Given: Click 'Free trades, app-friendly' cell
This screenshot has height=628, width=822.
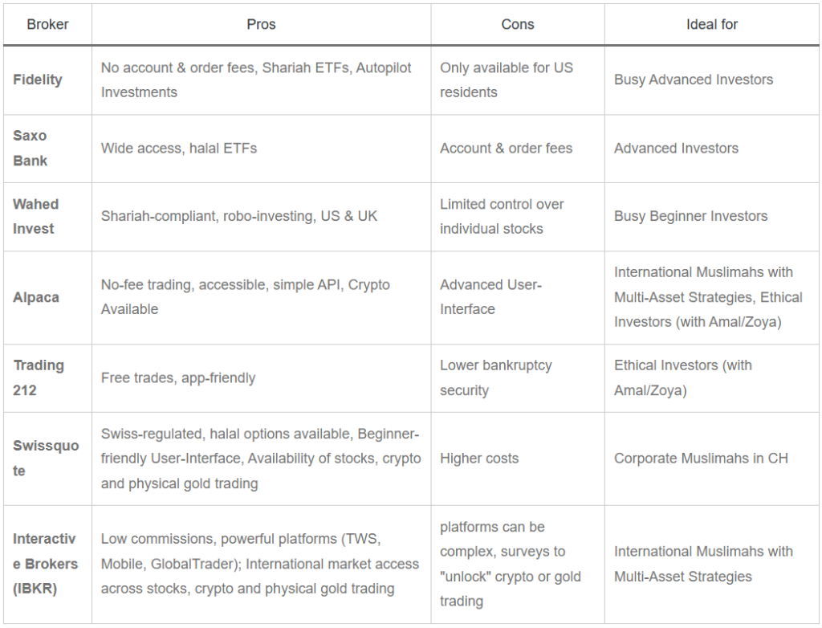Looking at the screenshot, I should pyautogui.click(x=261, y=378).
